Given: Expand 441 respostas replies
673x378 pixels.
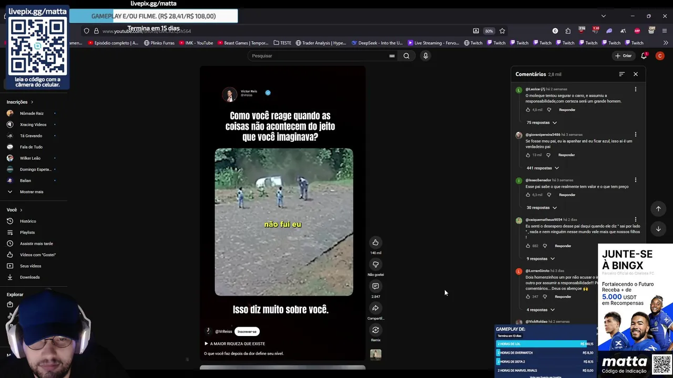Looking at the screenshot, I should tap(543, 168).
